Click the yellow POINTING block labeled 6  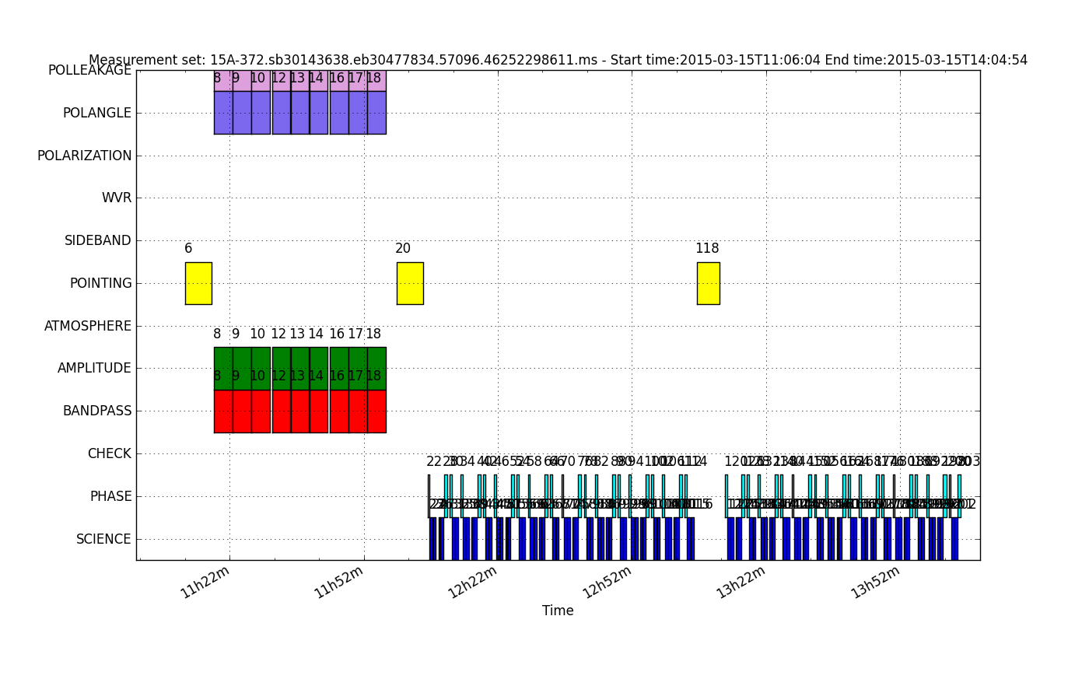tap(198, 283)
